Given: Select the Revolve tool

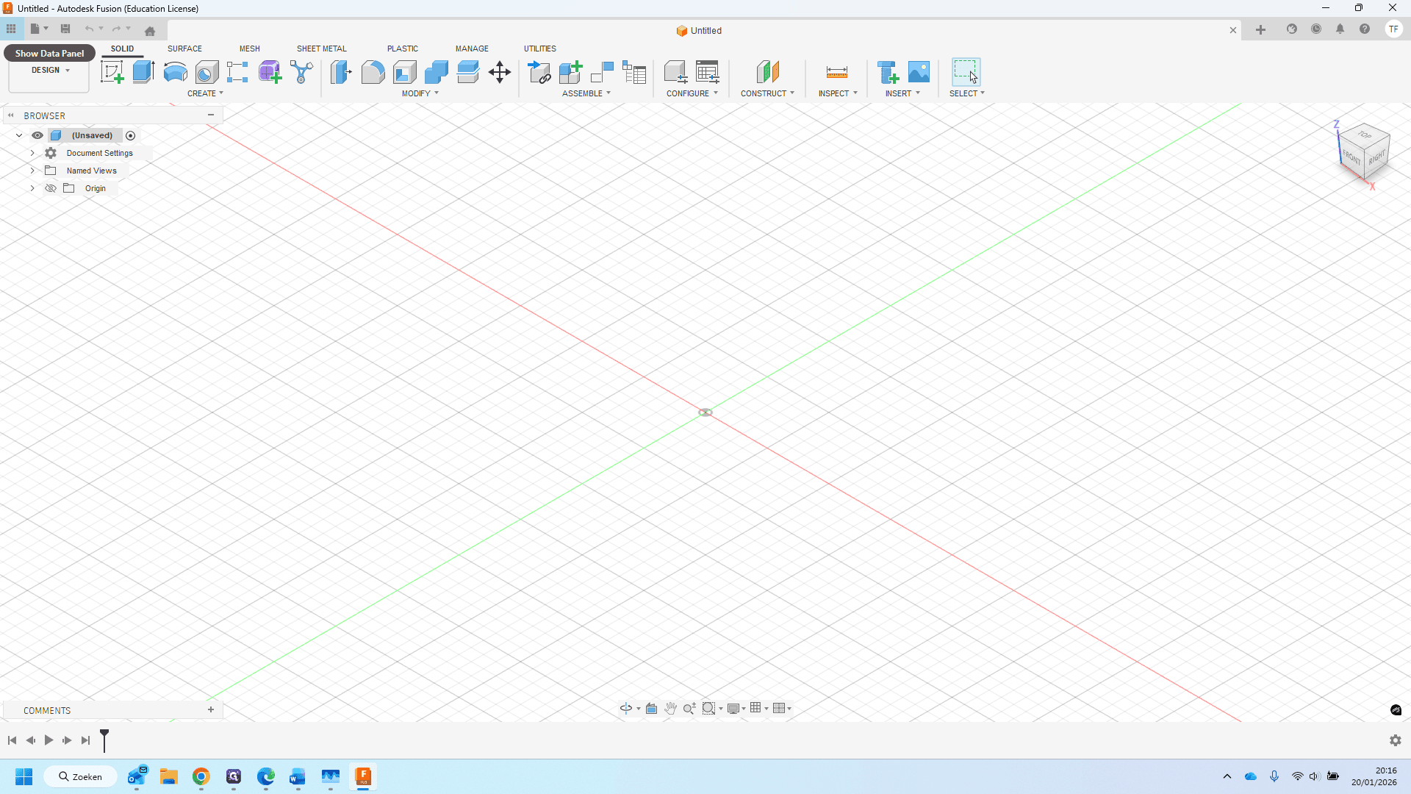Looking at the screenshot, I should [x=175, y=72].
